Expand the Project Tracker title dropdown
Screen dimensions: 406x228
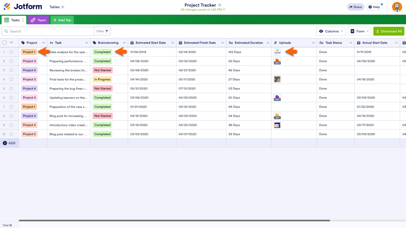219,5
